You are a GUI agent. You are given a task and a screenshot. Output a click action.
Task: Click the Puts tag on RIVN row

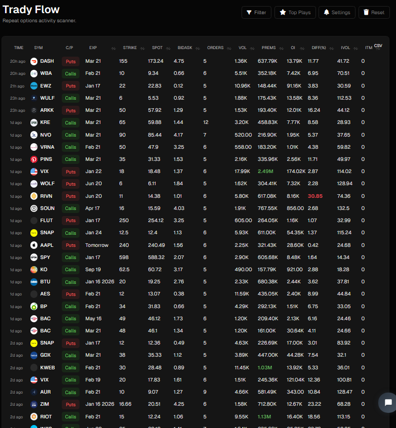pyautogui.click(x=70, y=196)
